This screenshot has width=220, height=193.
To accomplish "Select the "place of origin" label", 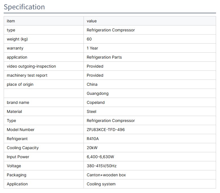I will coord(20,84).
